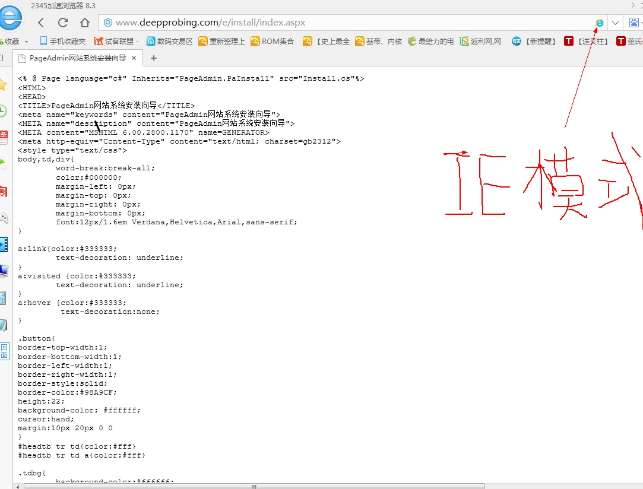
Task: Open the 【史上最全 bookmark
Action: click(x=327, y=42)
